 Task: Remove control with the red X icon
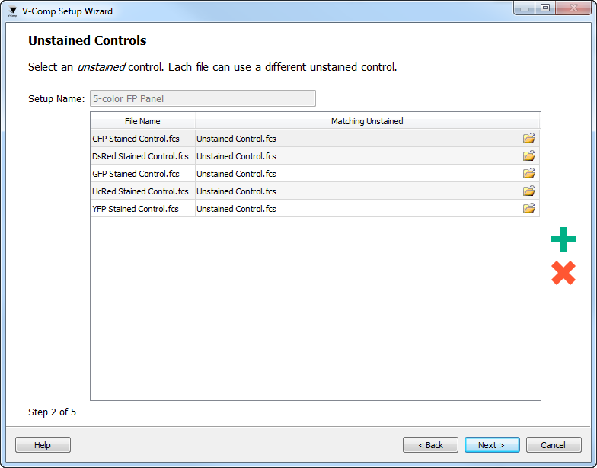(563, 273)
